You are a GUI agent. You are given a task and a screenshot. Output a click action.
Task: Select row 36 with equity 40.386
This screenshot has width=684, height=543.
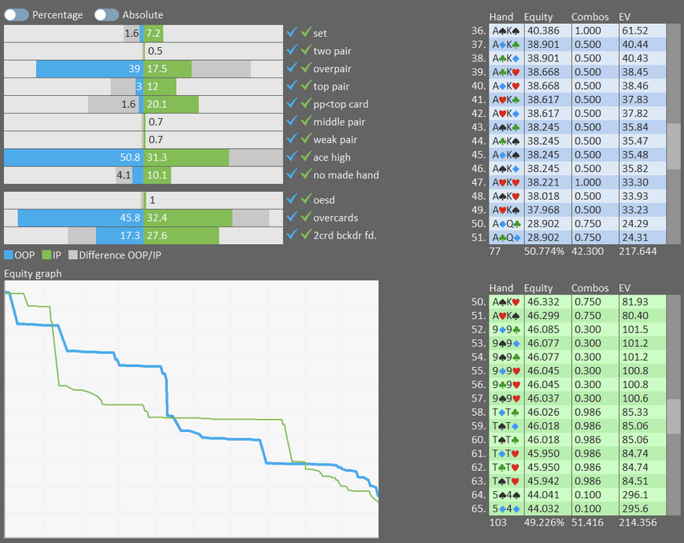coord(577,31)
